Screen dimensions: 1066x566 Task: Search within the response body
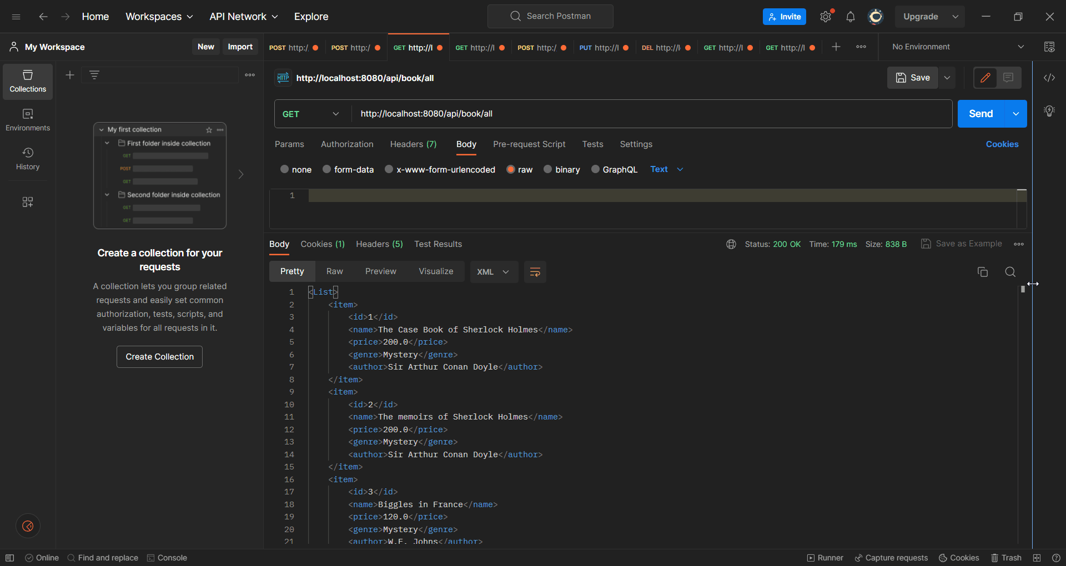[1010, 272]
